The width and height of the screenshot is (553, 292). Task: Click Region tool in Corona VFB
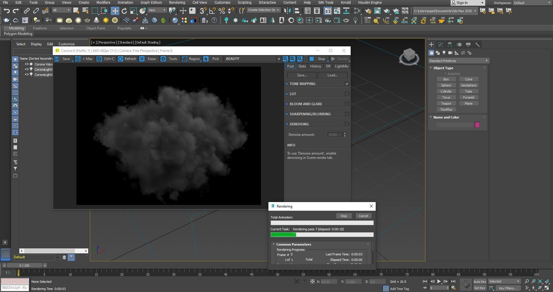tap(191, 59)
